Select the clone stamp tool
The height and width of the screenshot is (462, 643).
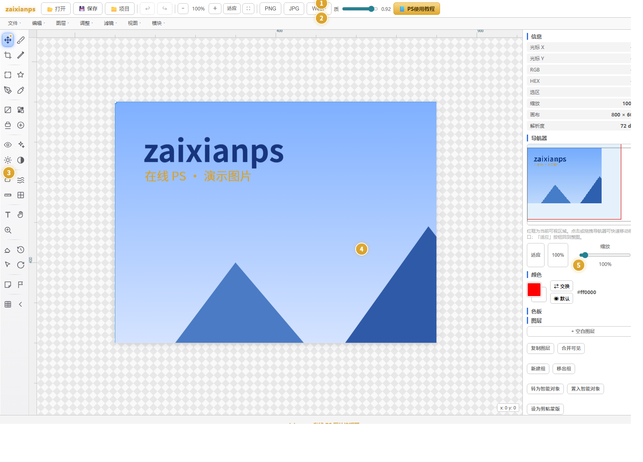pyautogui.click(x=8, y=125)
